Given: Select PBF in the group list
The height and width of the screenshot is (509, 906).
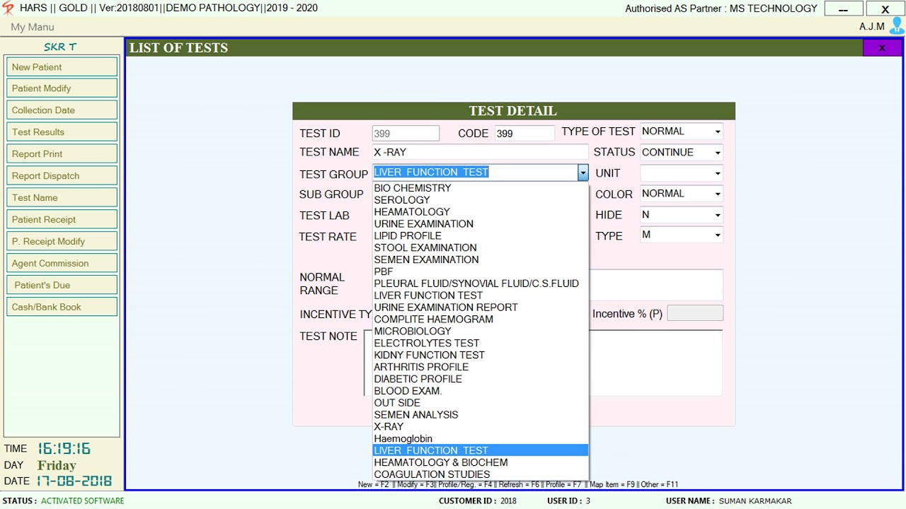Looking at the screenshot, I should (x=481, y=271).
